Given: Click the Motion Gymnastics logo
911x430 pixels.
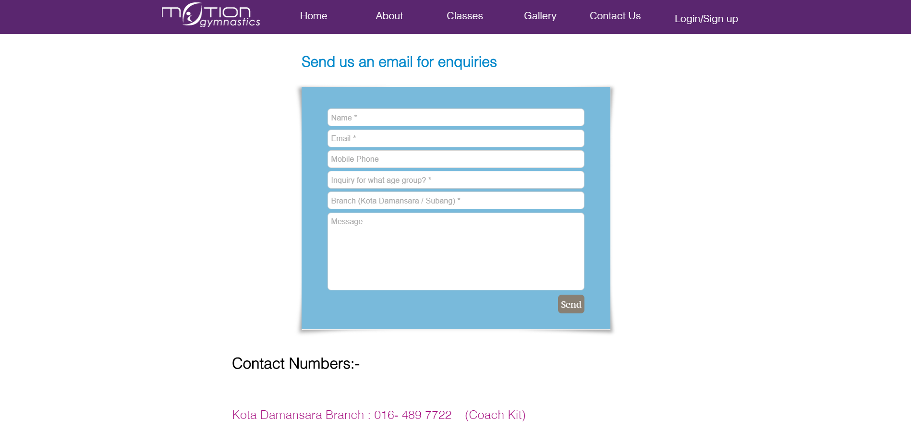Looking at the screenshot, I should click(x=211, y=15).
